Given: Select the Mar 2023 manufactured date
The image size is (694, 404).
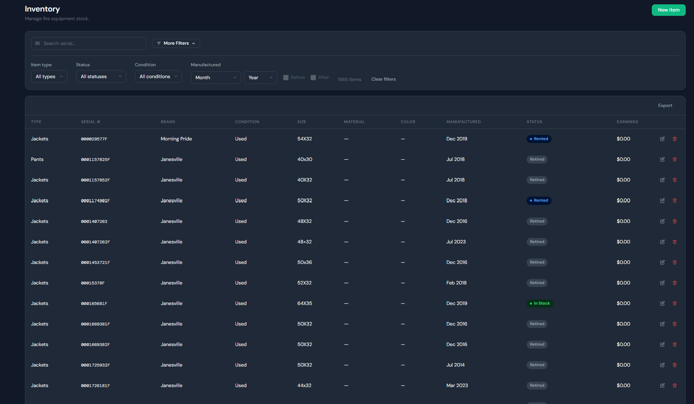Looking at the screenshot, I should point(457,386).
